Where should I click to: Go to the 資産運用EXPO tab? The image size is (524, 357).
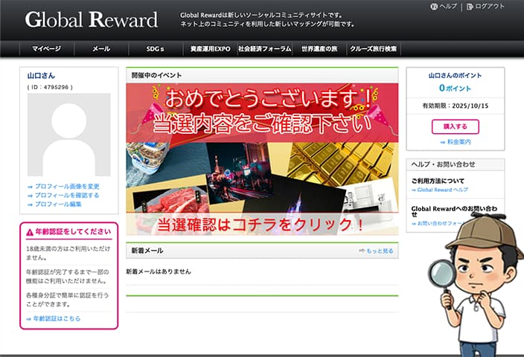click(210, 49)
